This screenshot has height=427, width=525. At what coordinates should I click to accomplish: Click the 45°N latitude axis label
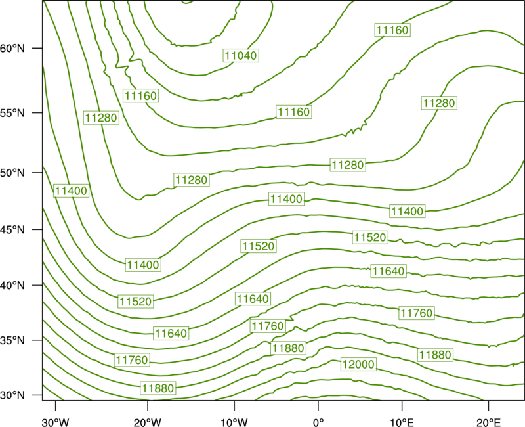click(12, 229)
